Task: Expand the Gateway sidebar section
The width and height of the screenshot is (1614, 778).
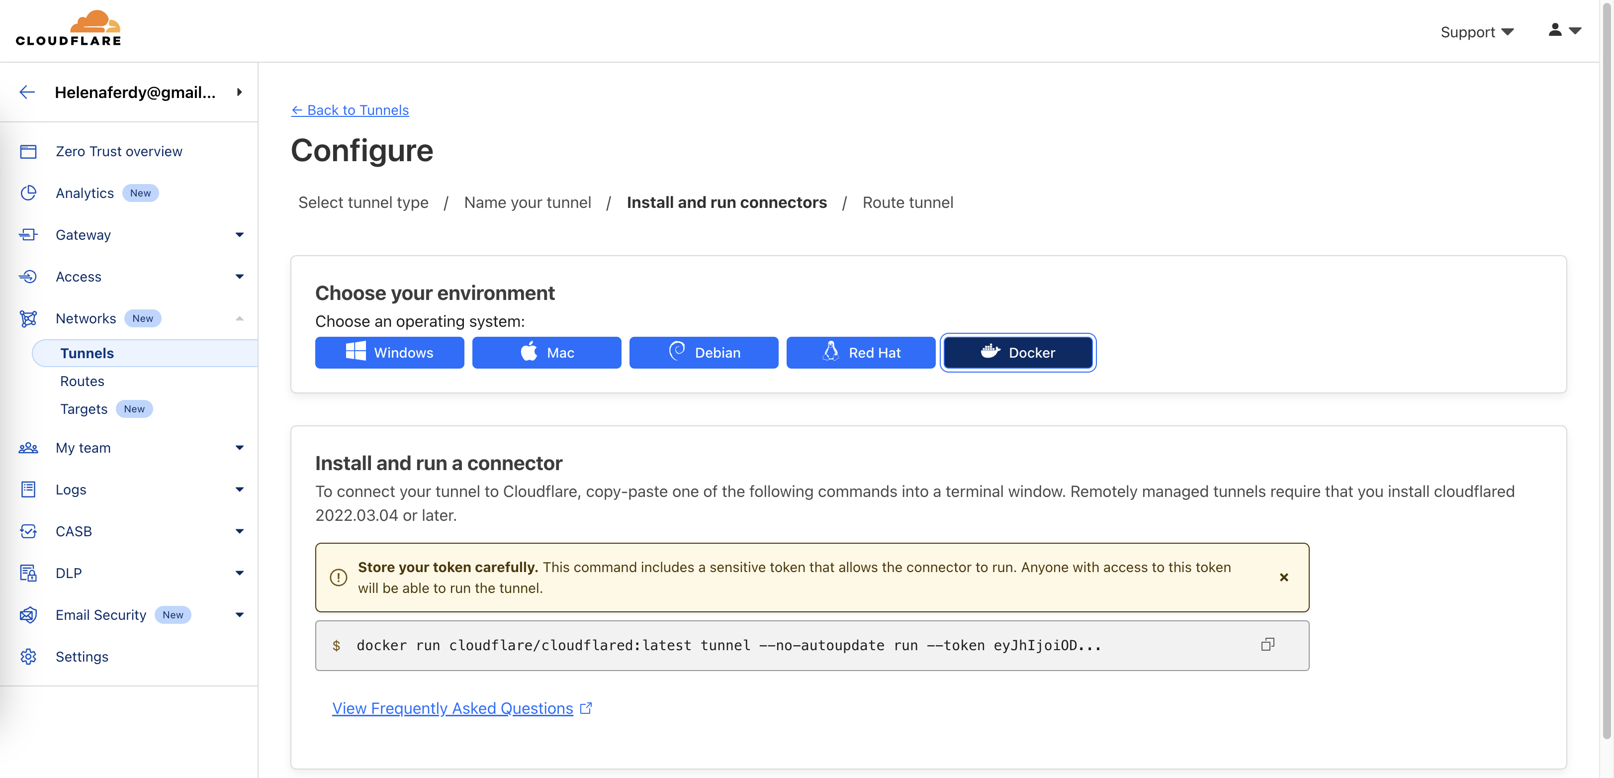Action: tap(239, 234)
